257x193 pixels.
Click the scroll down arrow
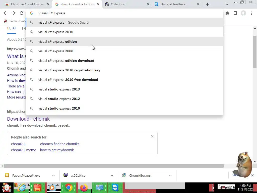click(x=255, y=162)
